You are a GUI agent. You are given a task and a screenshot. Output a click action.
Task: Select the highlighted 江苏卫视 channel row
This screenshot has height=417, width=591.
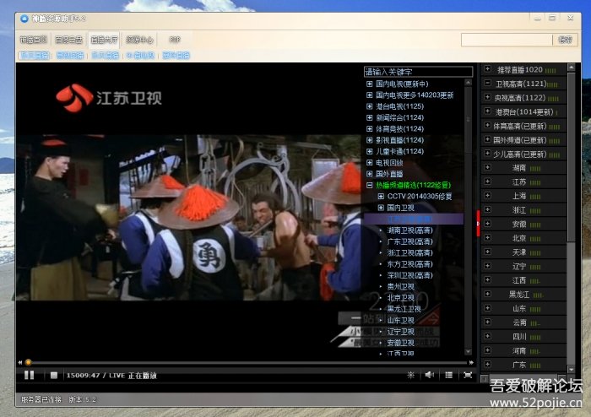[414, 219]
